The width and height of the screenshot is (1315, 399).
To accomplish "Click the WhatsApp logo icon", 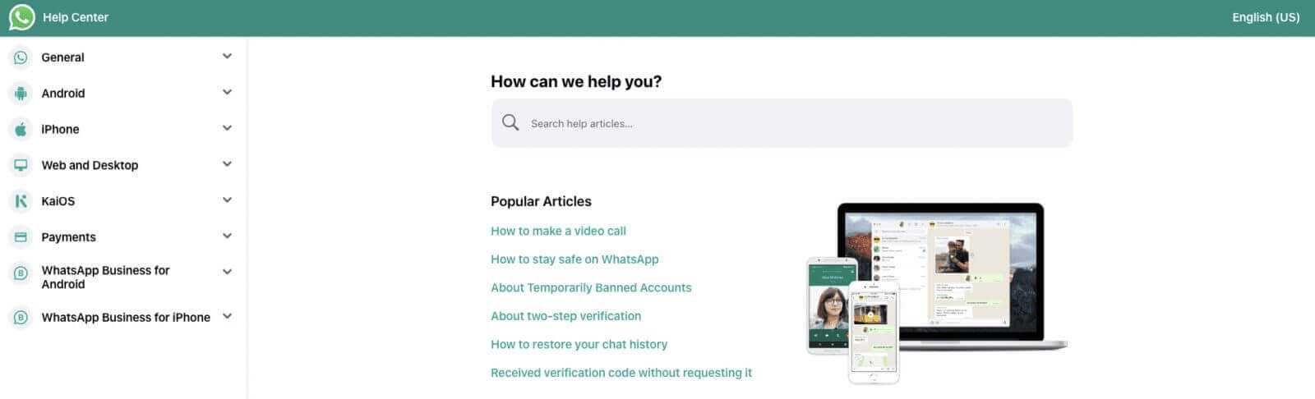I will [22, 17].
